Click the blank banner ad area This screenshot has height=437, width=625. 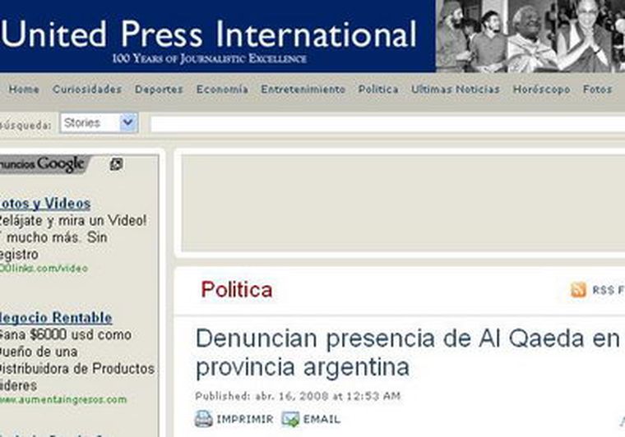click(x=403, y=203)
